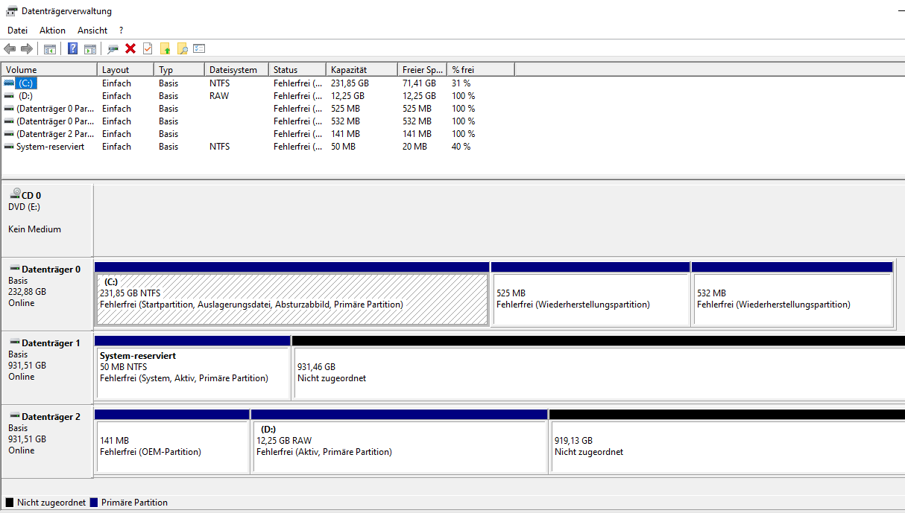
Task: Click the folder with green arrow icon
Action: tap(165, 48)
